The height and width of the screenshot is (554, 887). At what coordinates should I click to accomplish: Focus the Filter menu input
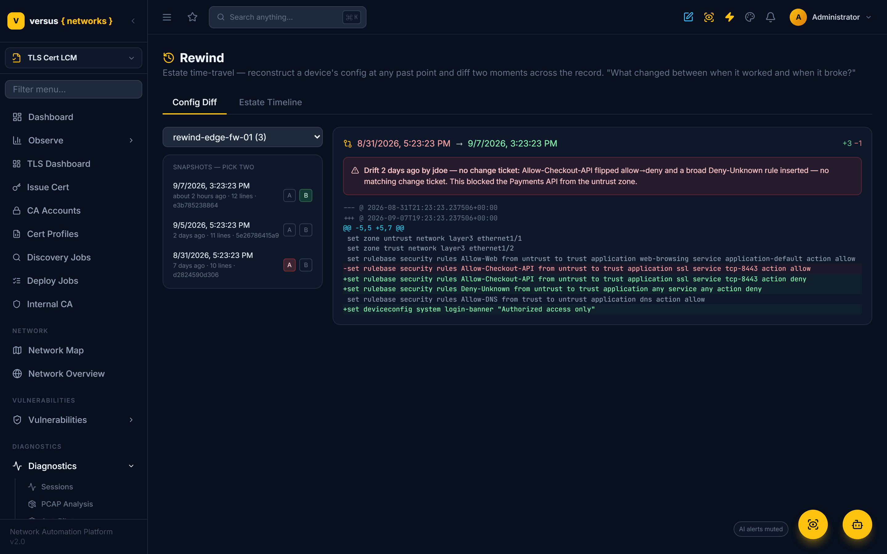[73, 89]
